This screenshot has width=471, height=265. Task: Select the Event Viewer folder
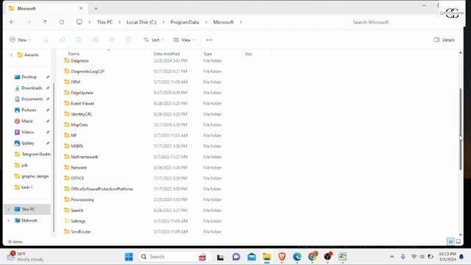pos(82,103)
